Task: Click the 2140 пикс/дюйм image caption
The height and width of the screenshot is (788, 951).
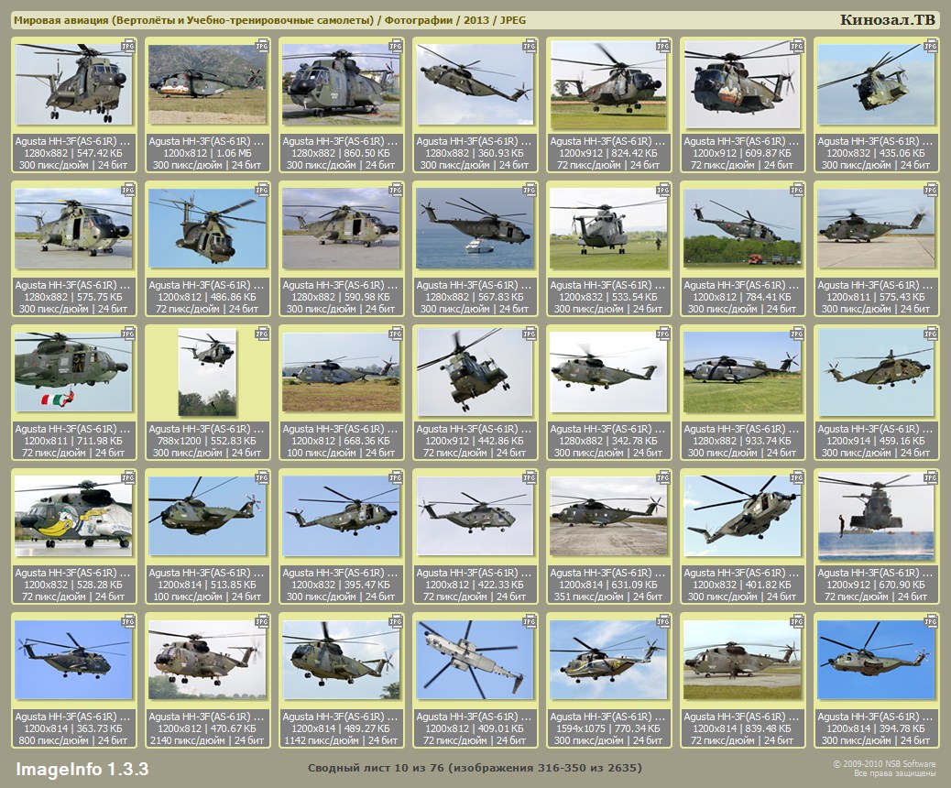Action: pyautogui.click(x=207, y=739)
